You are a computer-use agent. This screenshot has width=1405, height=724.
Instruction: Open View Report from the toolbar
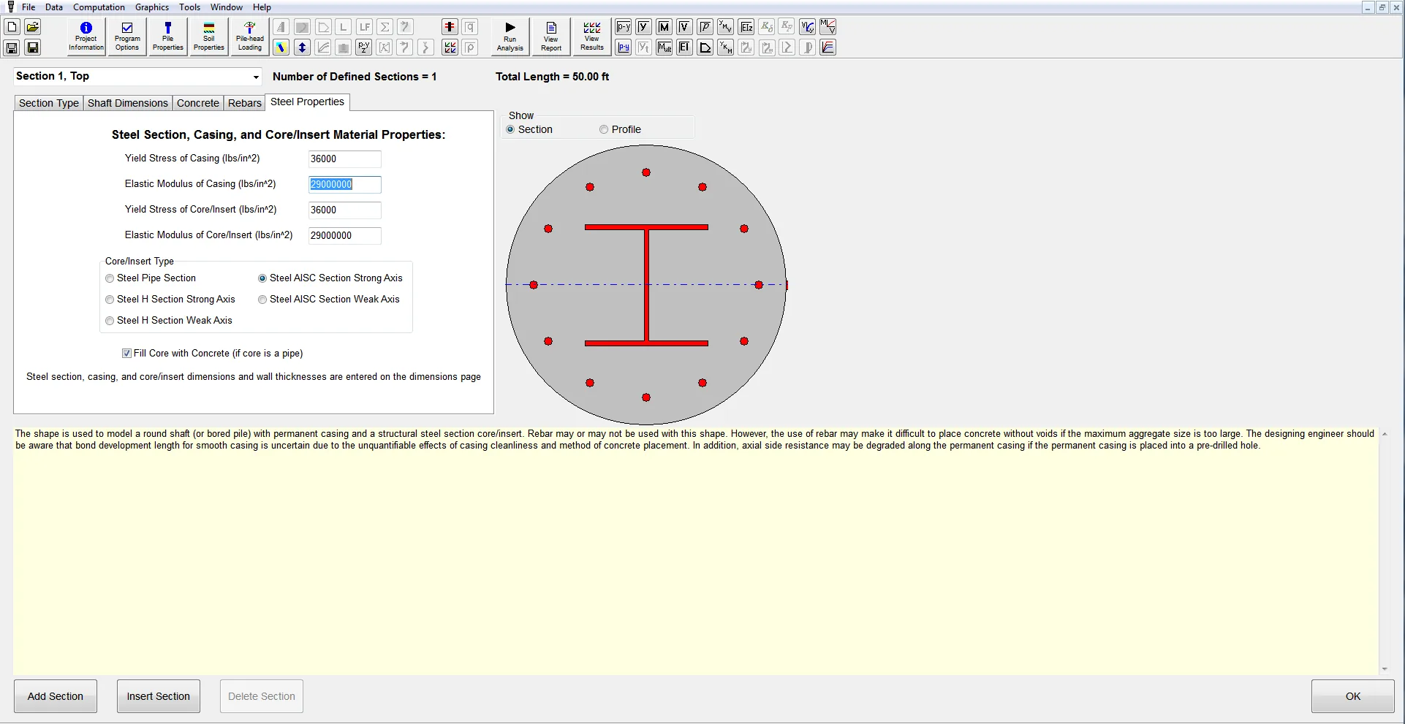(x=551, y=37)
